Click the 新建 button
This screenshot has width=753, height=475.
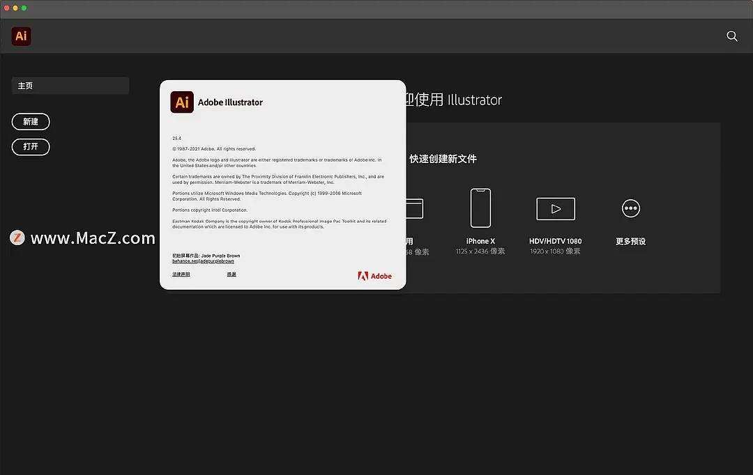31,121
